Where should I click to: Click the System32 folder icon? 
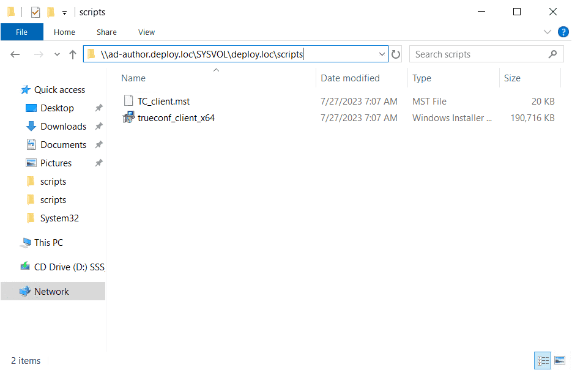[x=31, y=218]
